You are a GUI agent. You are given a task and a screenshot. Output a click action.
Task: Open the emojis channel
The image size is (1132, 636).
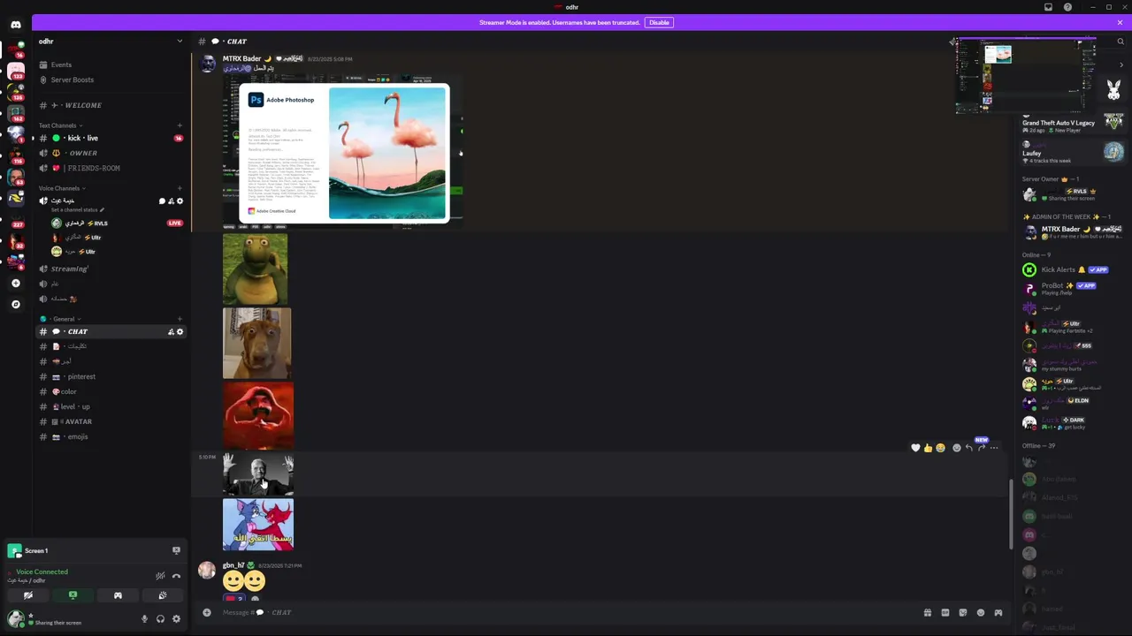click(x=111, y=436)
